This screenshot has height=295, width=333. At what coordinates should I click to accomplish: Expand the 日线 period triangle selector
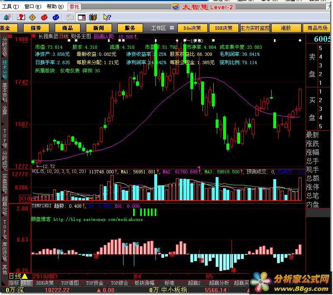(25, 276)
